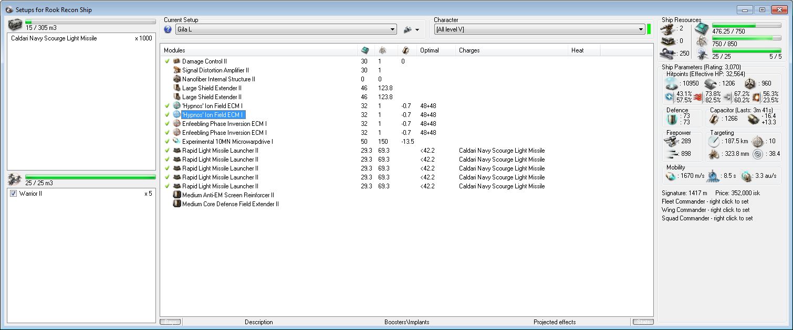Select the Experimental 10MN Microwarpdrive I icon

pyautogui.click(x=176, y=142)
